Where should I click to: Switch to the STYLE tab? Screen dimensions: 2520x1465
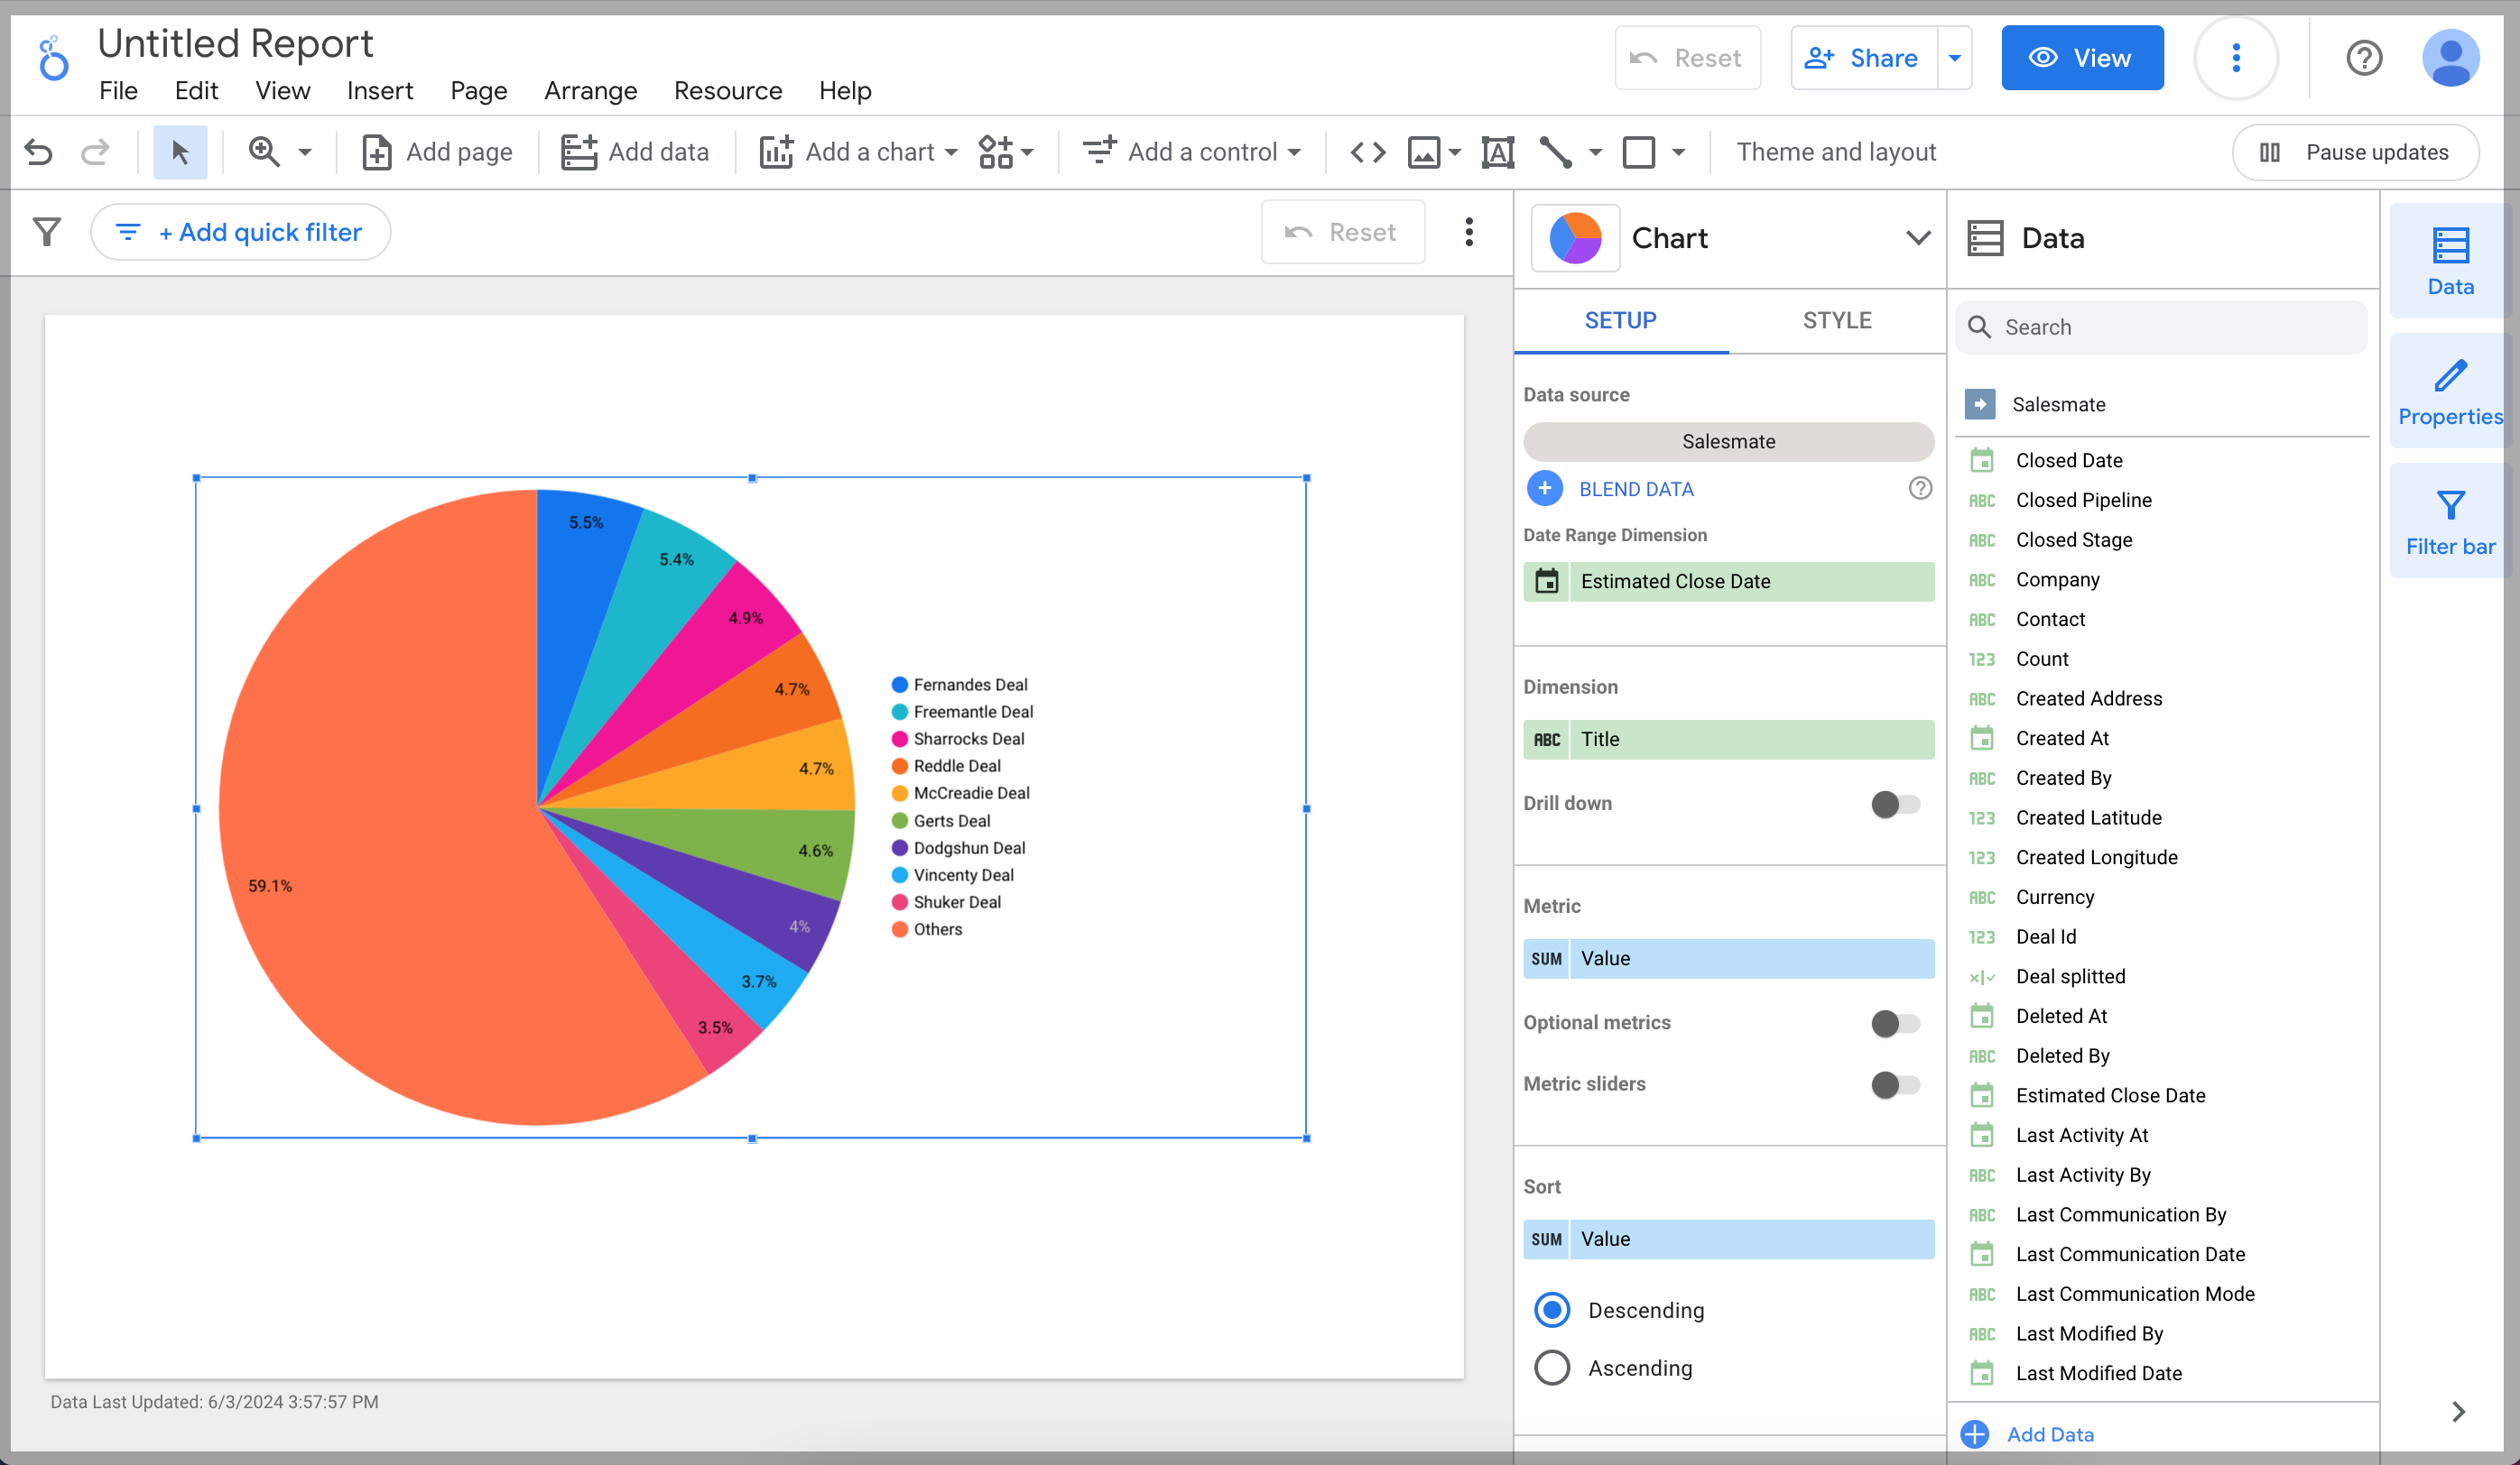pos(1836,321)
